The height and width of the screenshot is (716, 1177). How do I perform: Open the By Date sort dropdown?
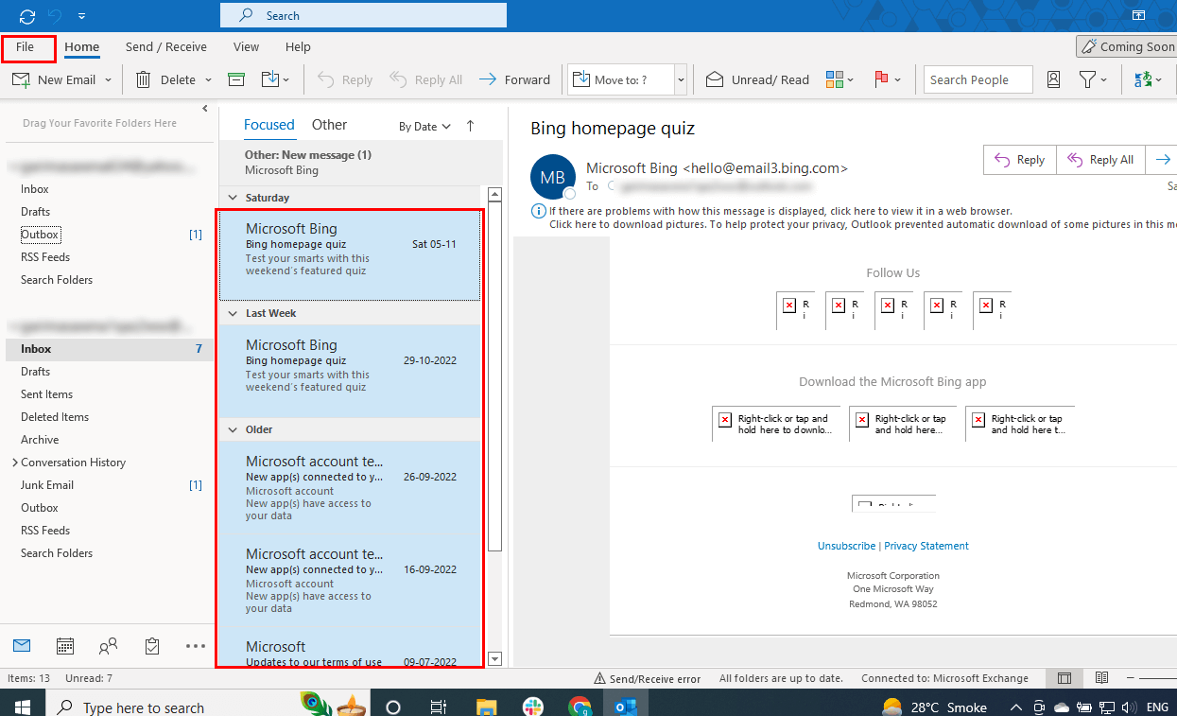click(x=424, y=126)
